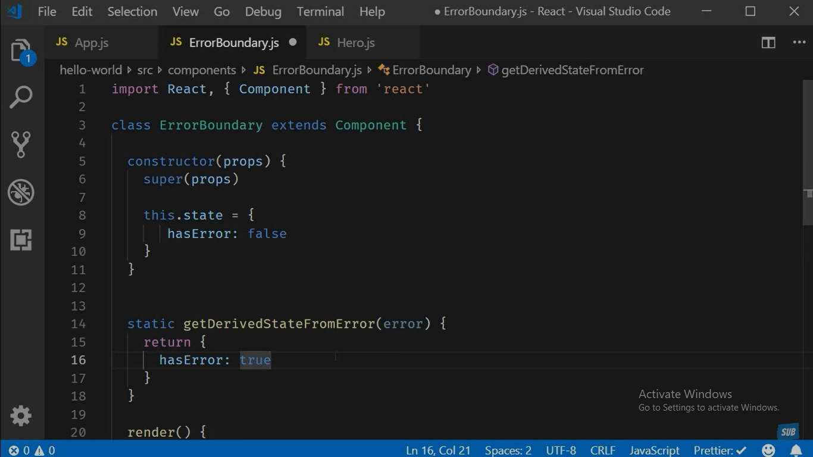Screen dimensions: 813x457
Task: Click the JS file icon on Hero.js tab
Action: (x=324, y=42)
